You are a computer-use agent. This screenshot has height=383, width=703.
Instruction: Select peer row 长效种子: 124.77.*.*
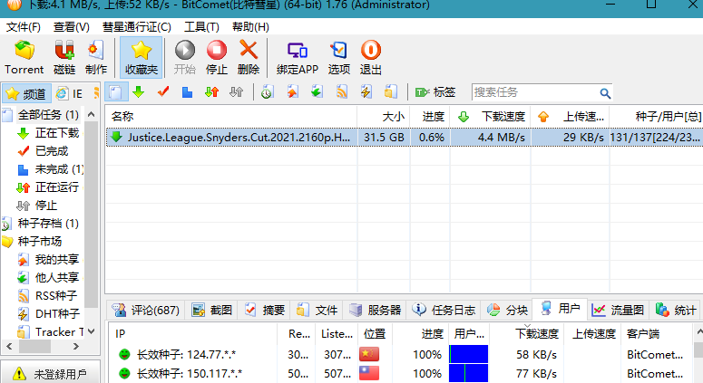tap(401, 354)
